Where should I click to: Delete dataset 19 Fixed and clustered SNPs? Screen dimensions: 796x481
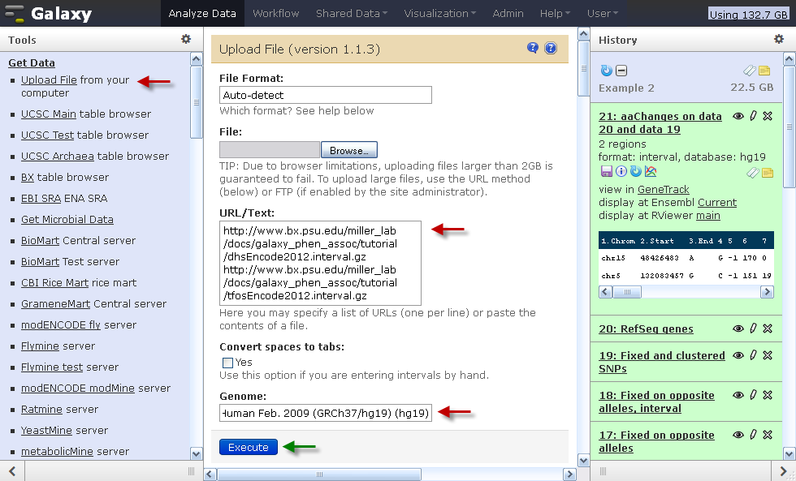coord(768,355)
